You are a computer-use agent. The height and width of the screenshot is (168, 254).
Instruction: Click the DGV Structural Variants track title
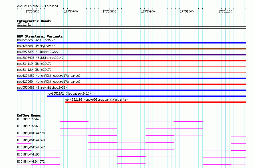[40, 36]
